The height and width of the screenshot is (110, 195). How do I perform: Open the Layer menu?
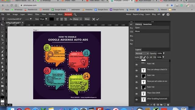coord(23,14)
